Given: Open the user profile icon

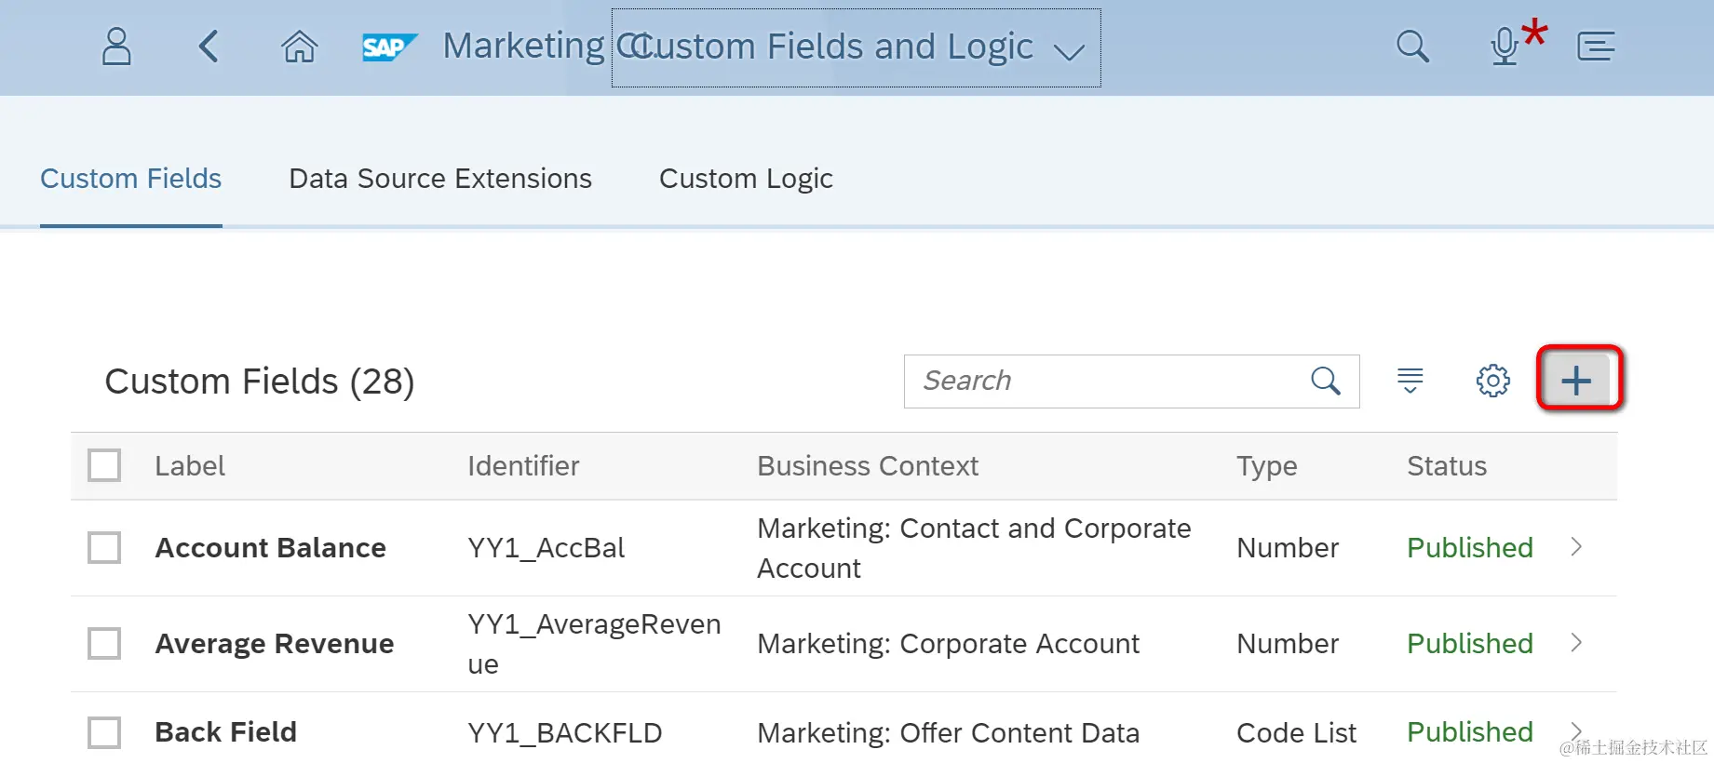Looking at the screenshot, I should (x=116, y=47).
